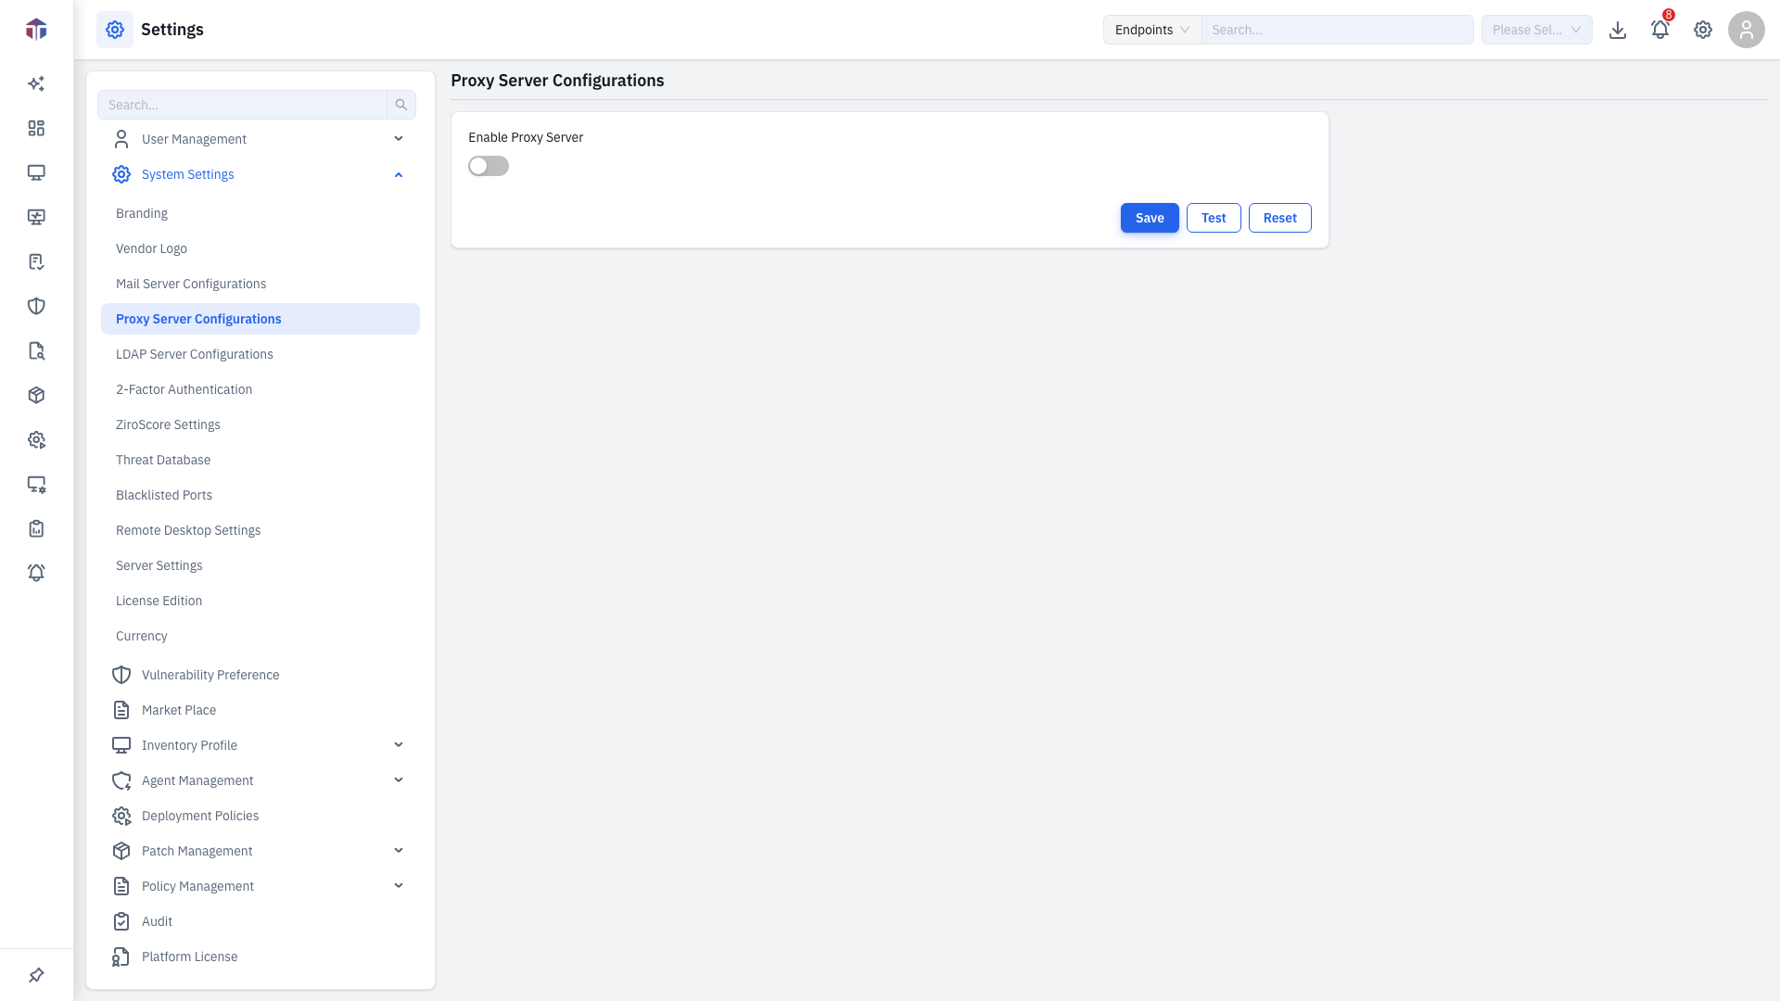
Task: Open Mail Server Configurations
Action: point(191,284)
